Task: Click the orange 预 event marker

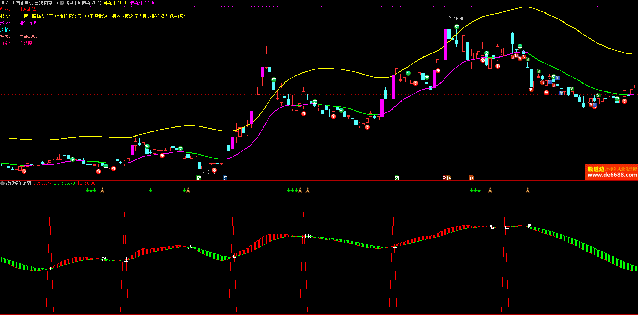Action: 471,178
